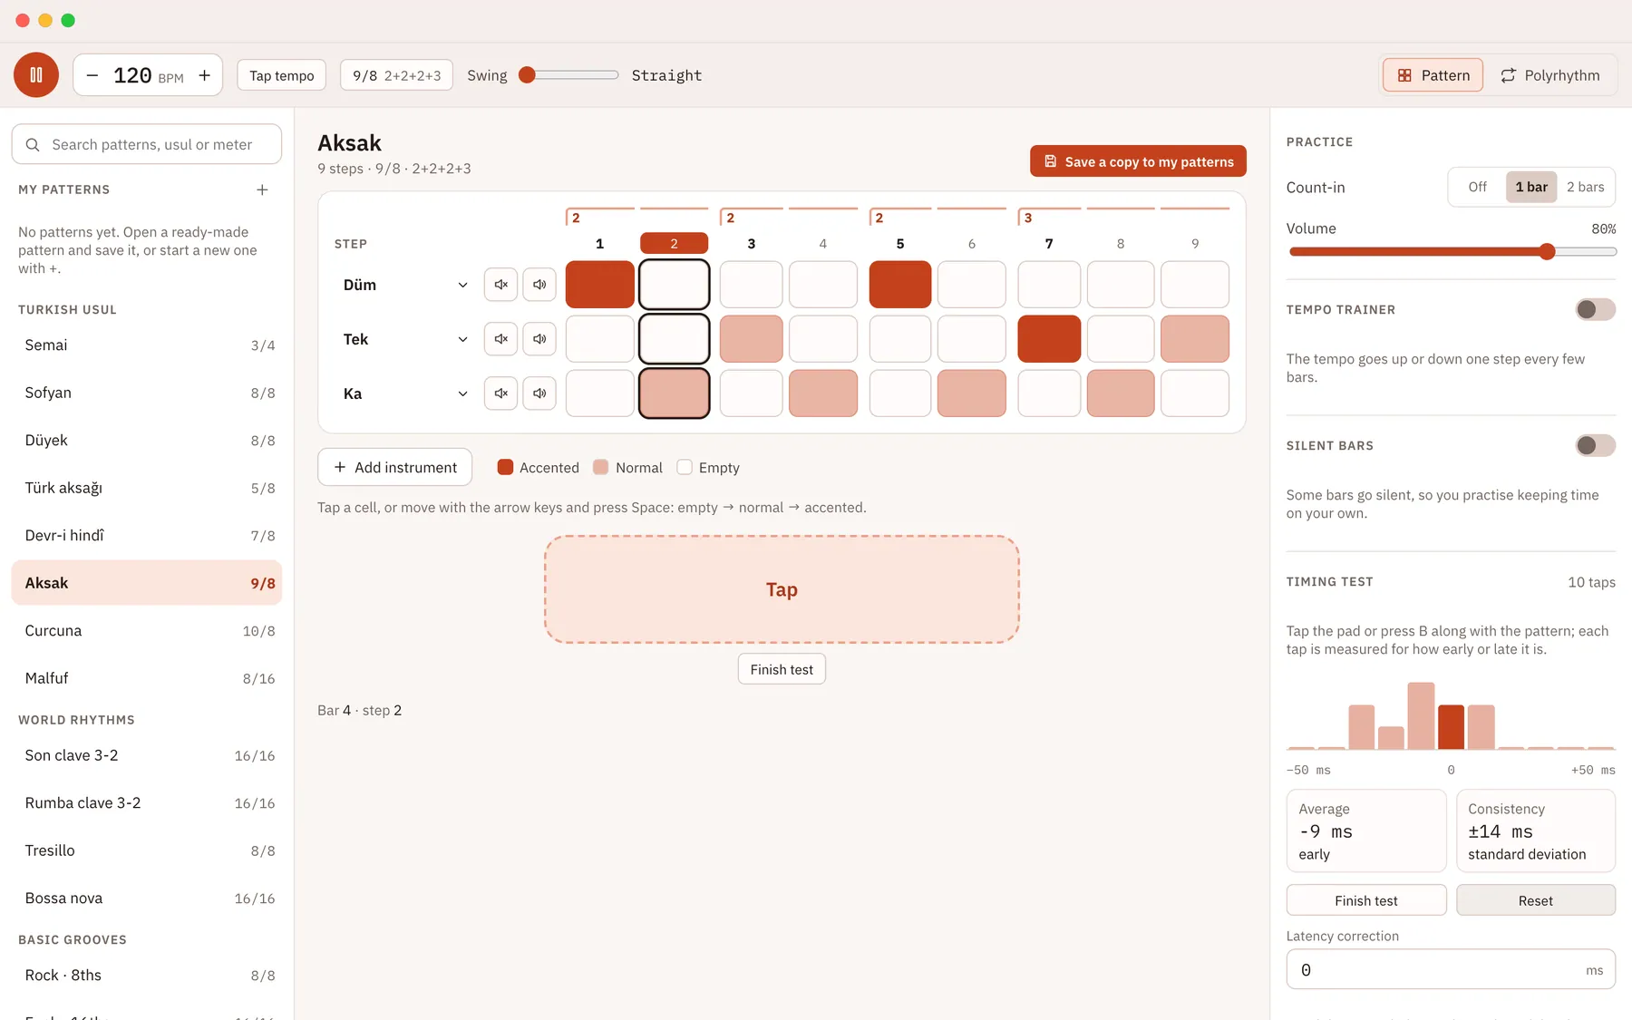Open the Son clave 3-2 pattern
This screenshot has width=1632, height=1020.
(147, 755)
